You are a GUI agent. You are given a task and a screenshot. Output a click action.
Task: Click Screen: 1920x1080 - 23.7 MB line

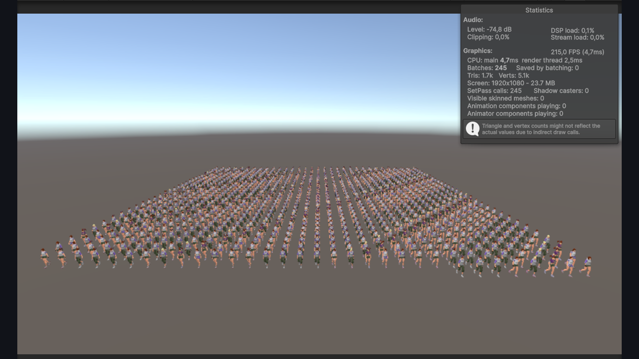[511, 83]
